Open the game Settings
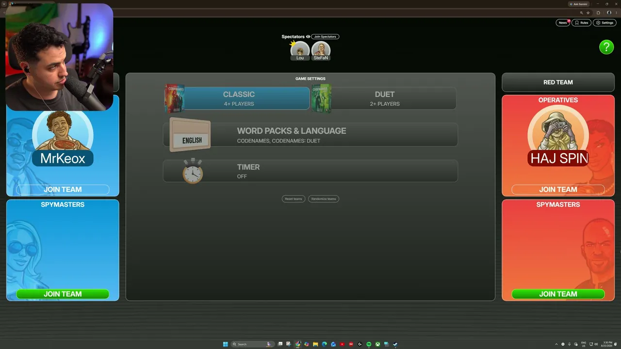This screenshot has width=621, height=349. (605, 23)
